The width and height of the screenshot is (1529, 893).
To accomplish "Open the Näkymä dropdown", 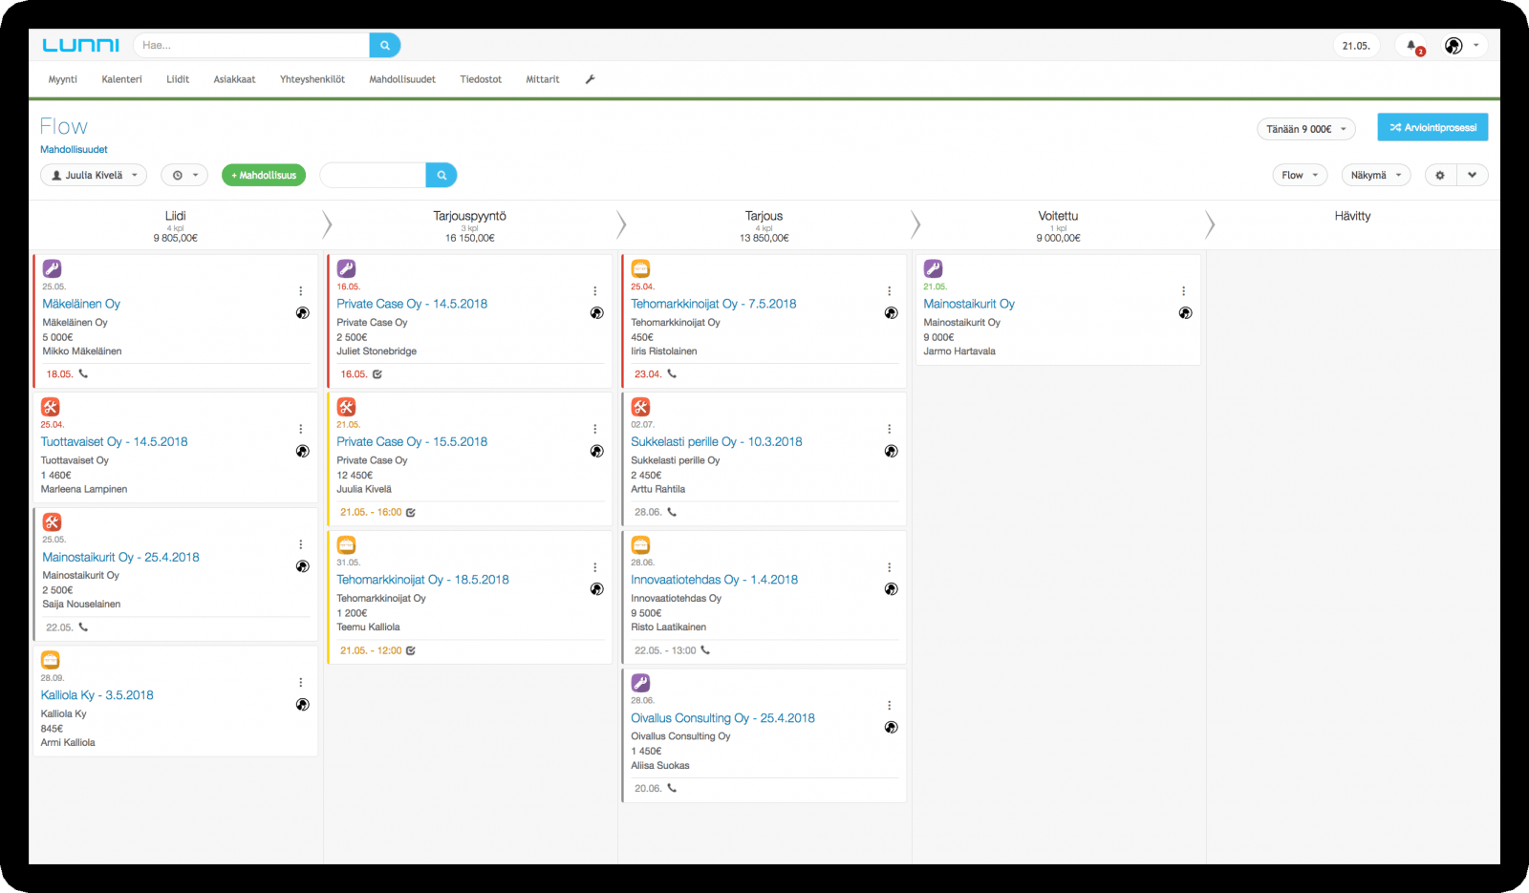I will coord(1376,175).
